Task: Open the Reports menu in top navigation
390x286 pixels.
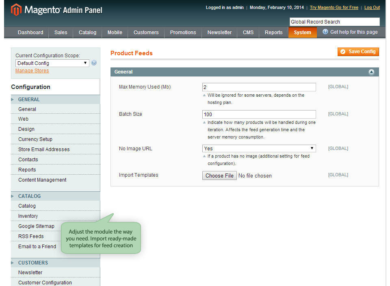Action: 273,32
